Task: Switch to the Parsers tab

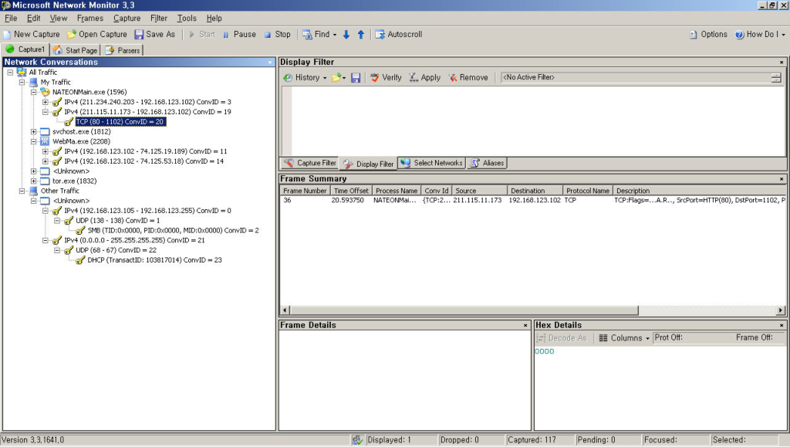Action: (x=123, y=50)
